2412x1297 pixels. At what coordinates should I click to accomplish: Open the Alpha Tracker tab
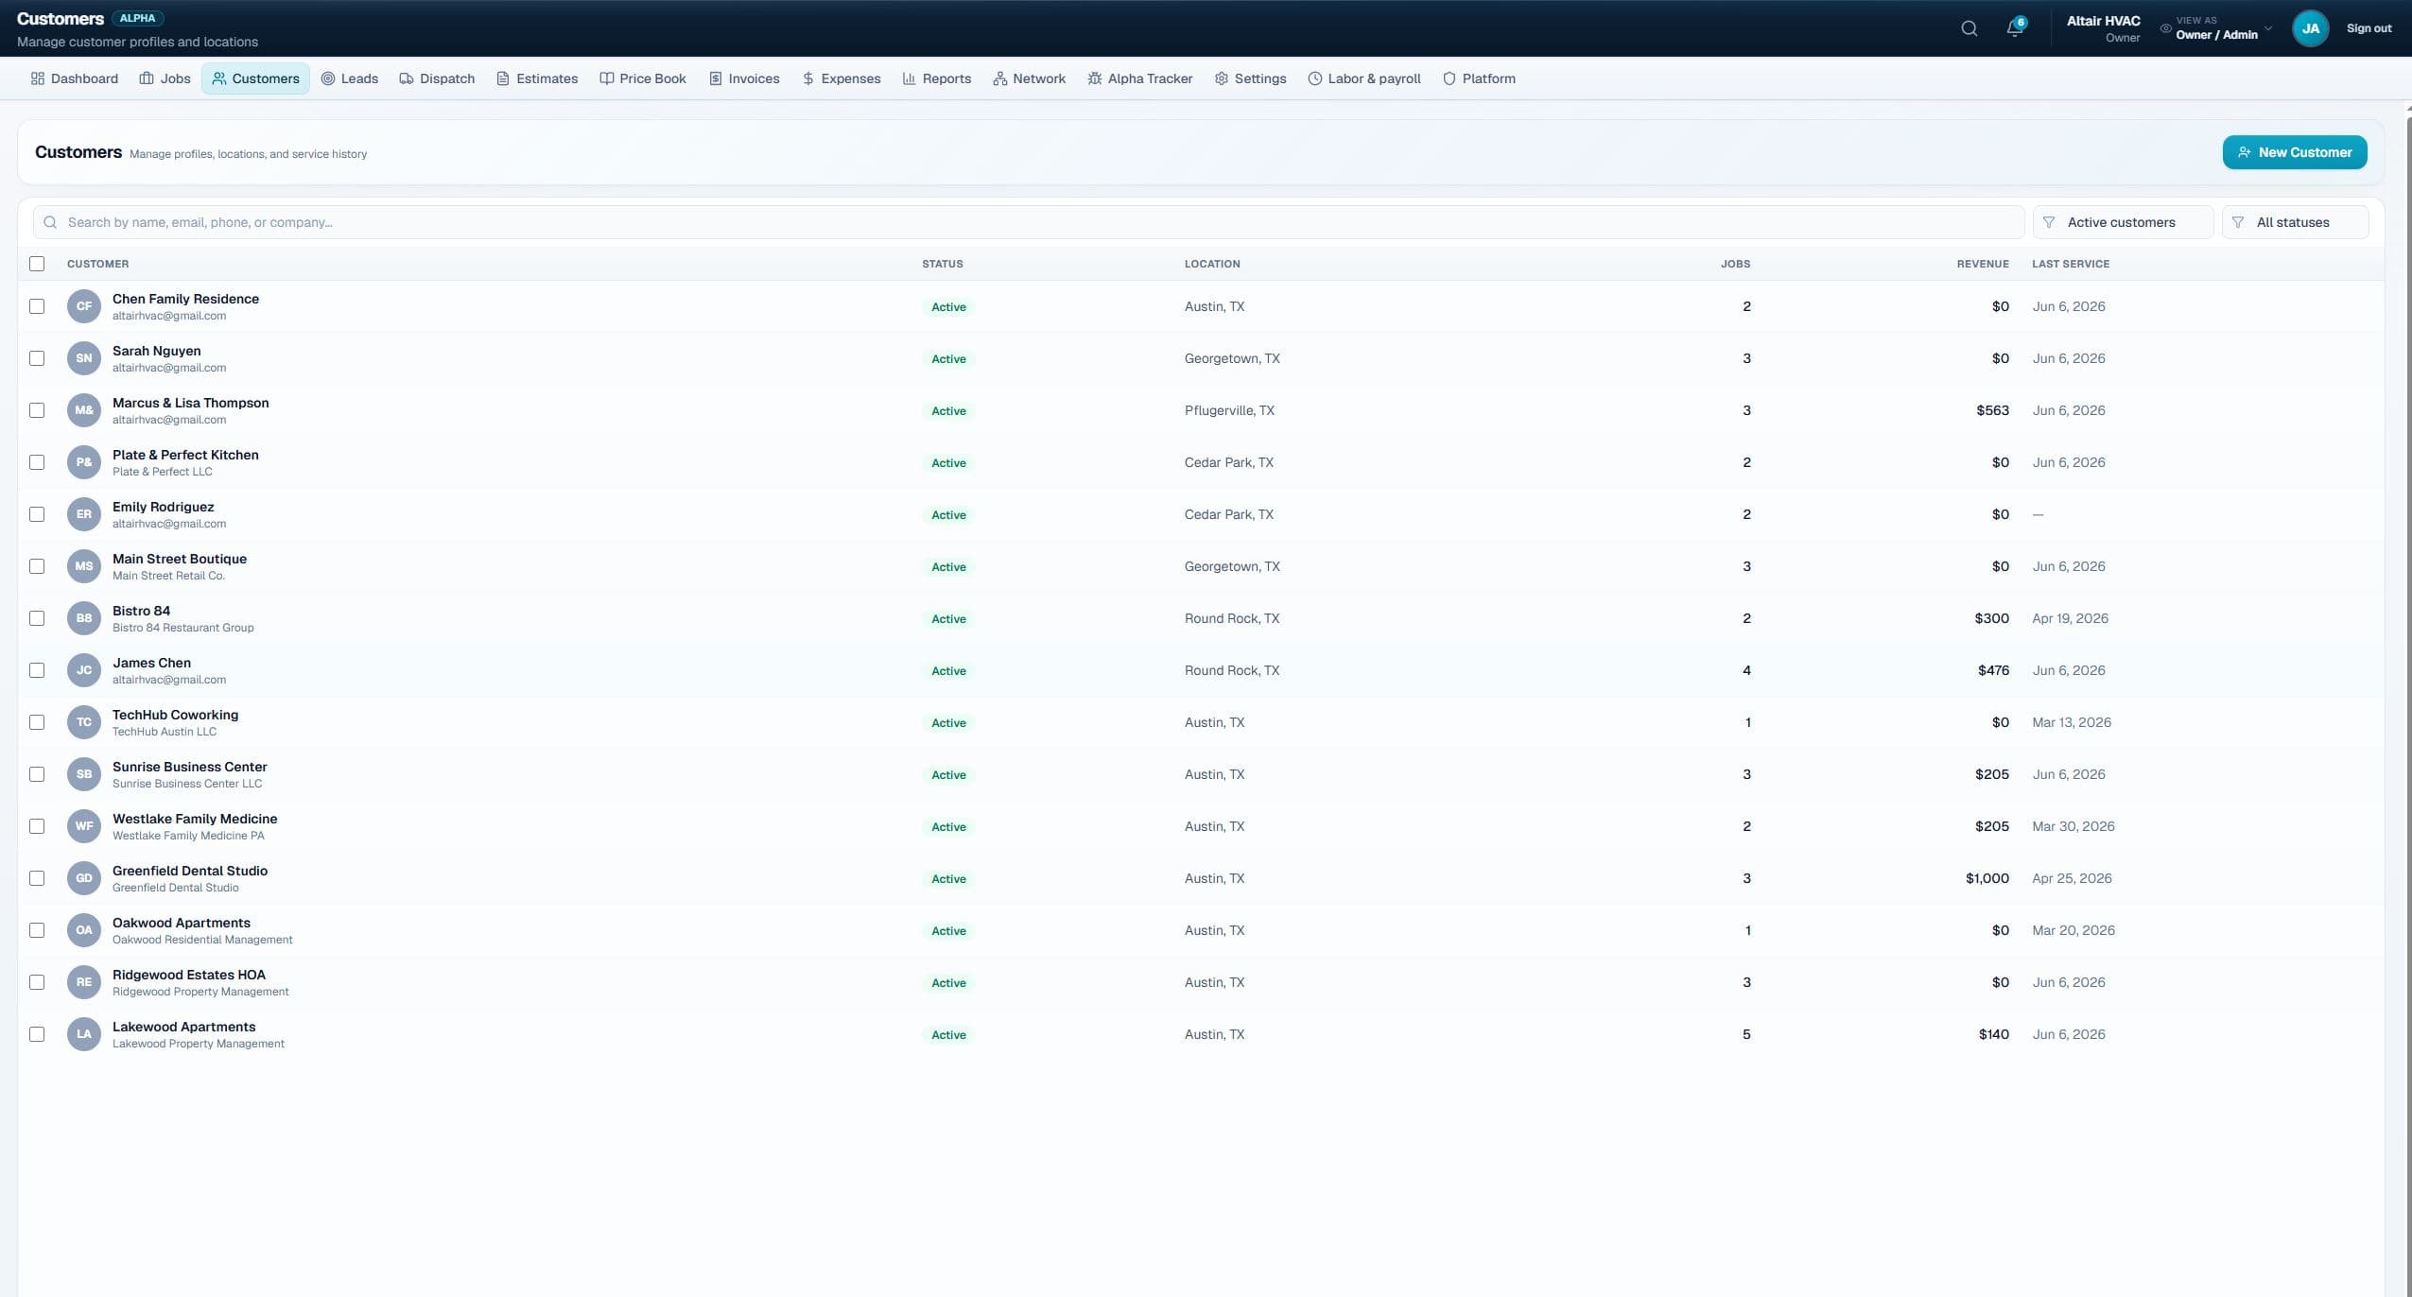pos(1140,78)
